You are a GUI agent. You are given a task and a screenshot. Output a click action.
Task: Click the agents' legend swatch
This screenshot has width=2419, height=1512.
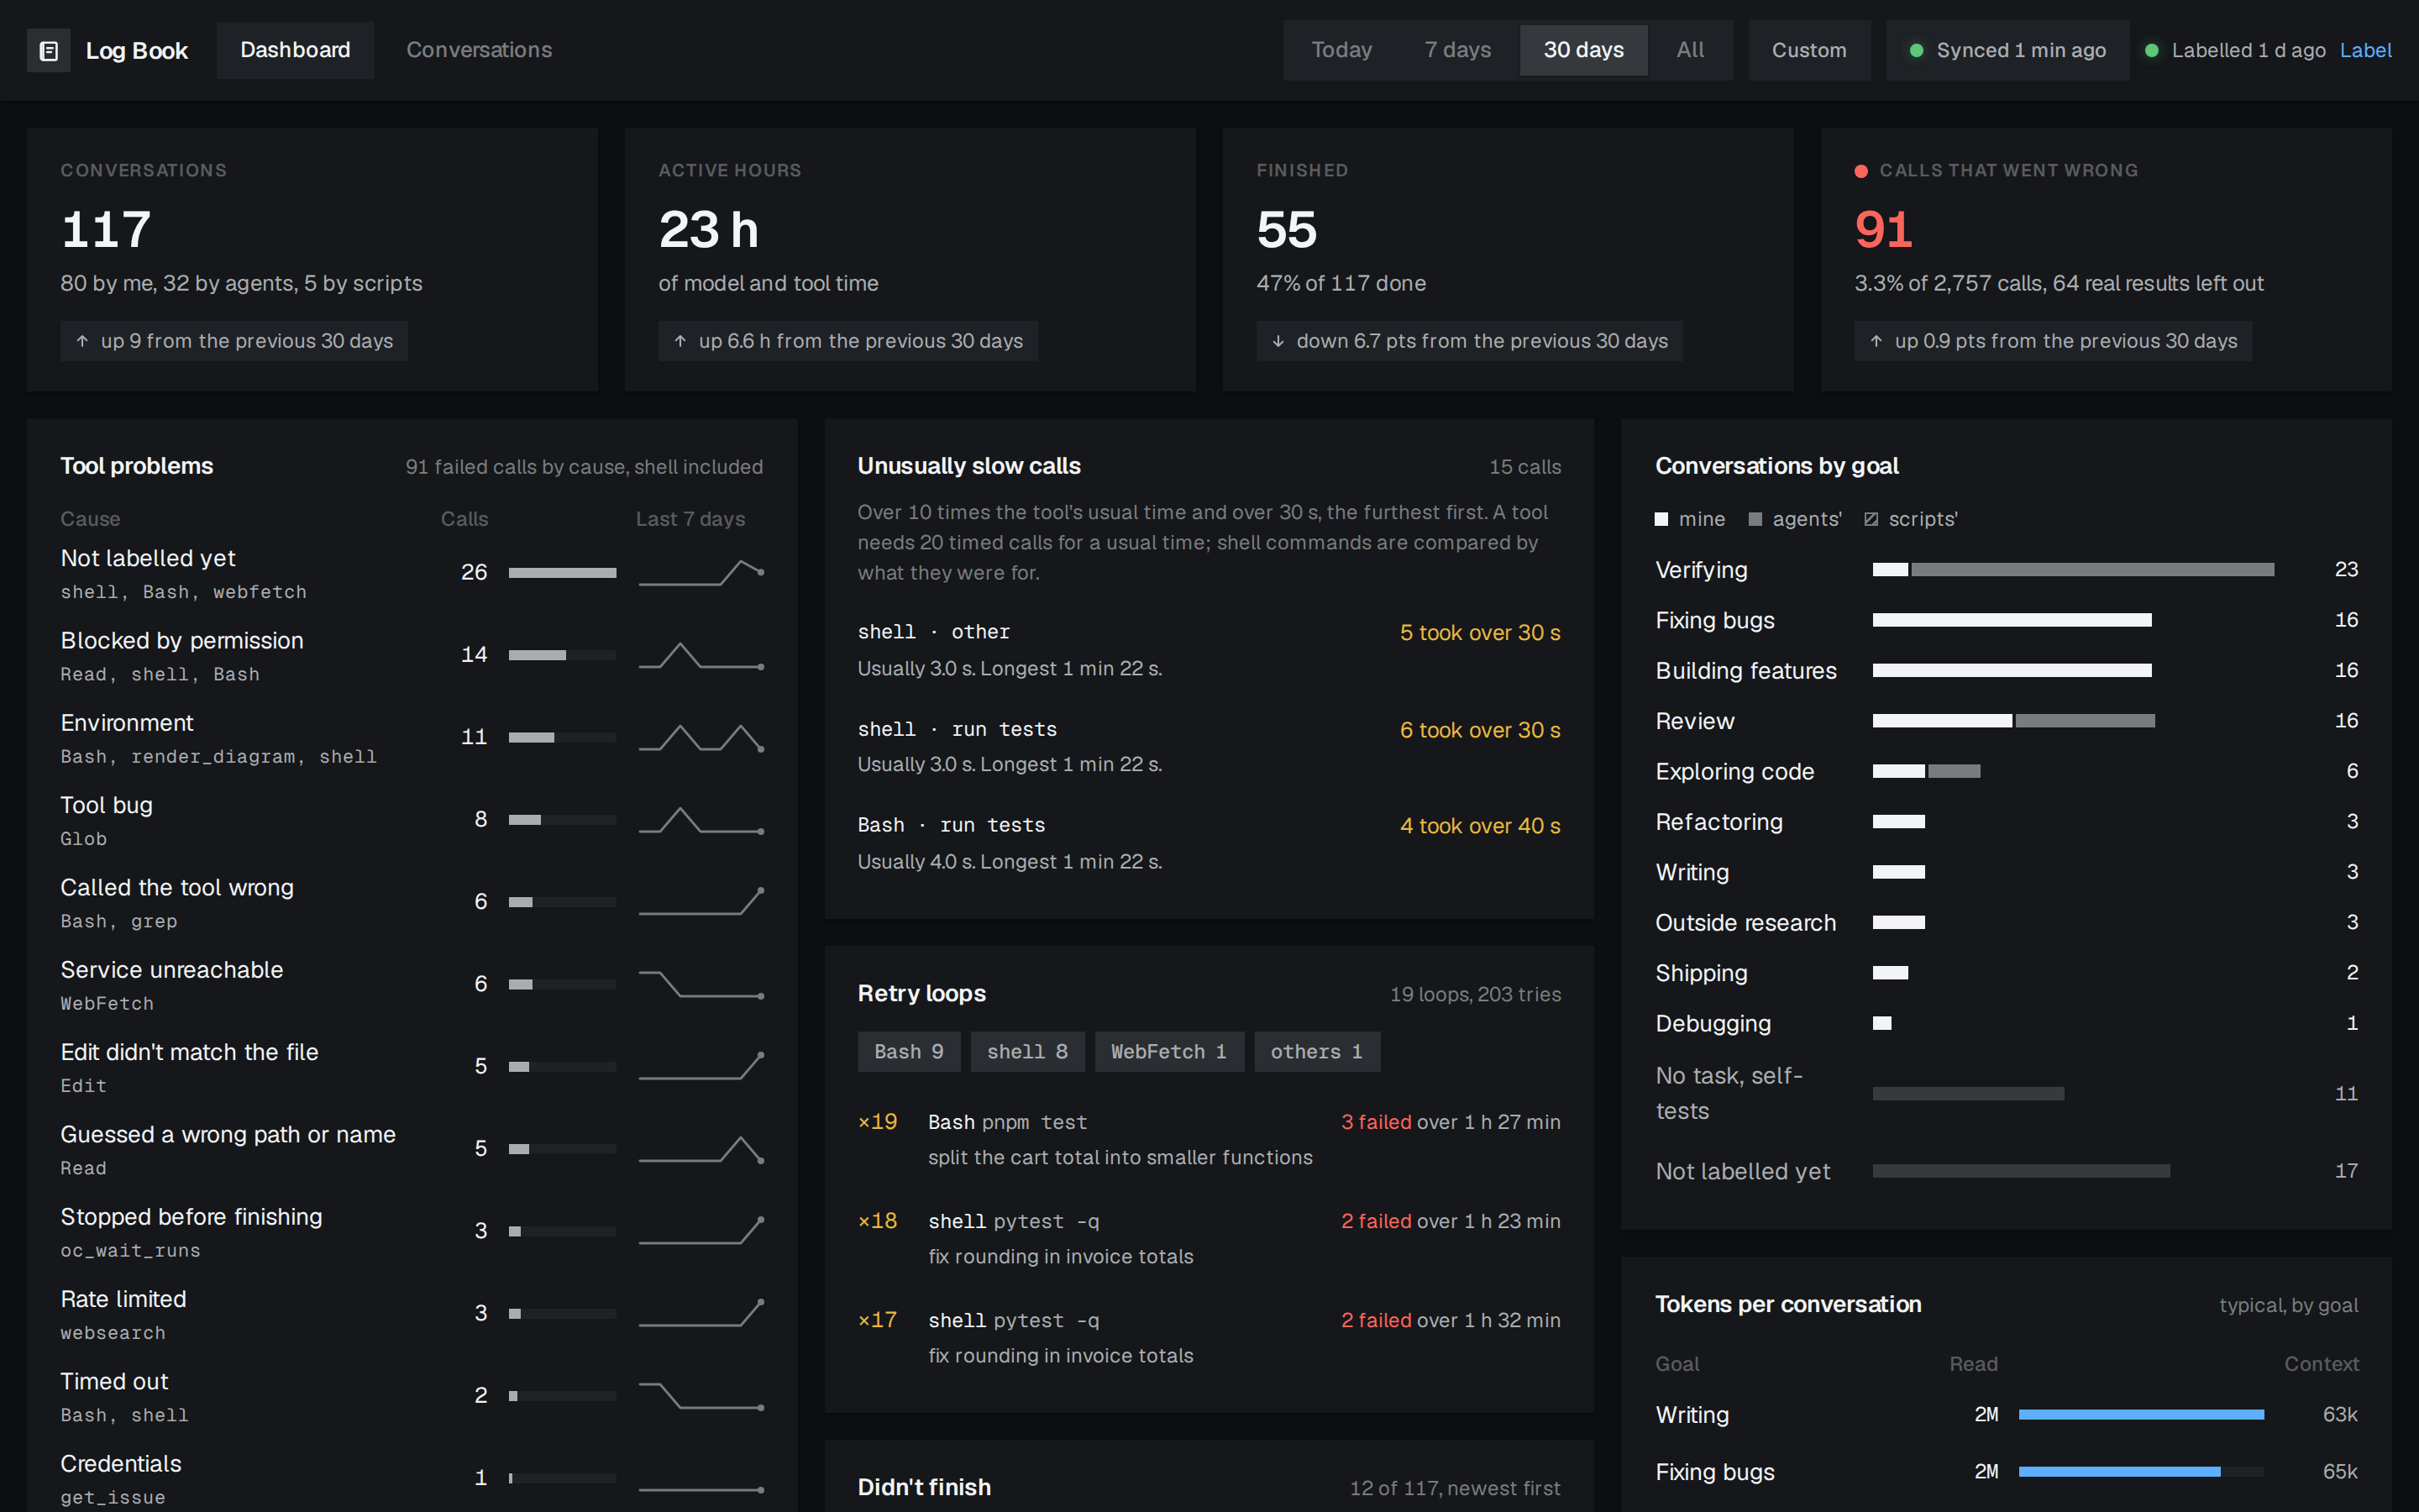click(1755, 519)
